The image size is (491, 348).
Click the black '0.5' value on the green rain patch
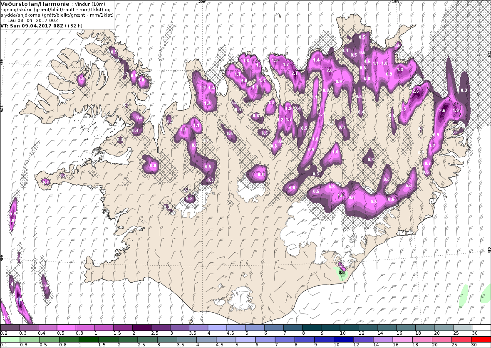coord(342,272)
